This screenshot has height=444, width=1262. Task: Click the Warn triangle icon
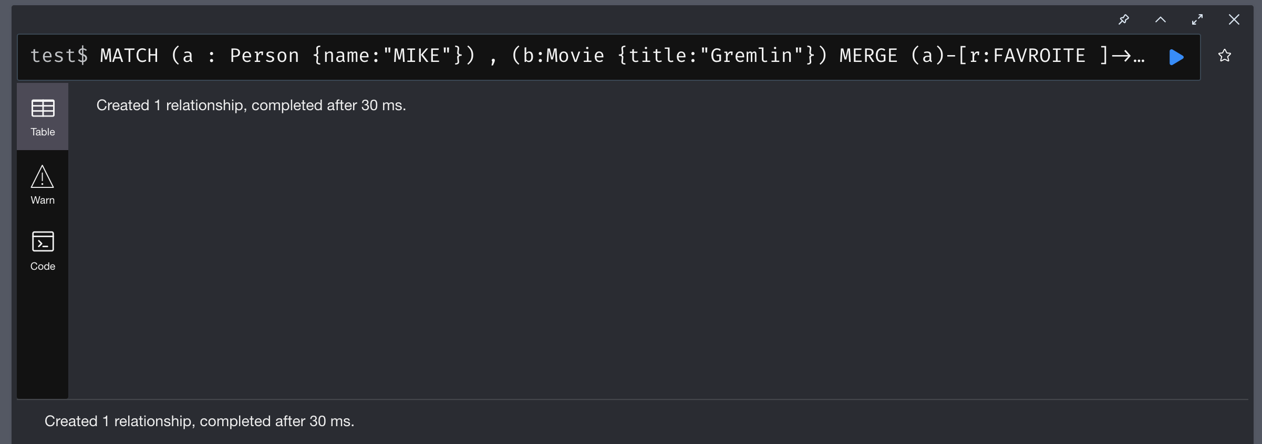click(x=42, y=177)
